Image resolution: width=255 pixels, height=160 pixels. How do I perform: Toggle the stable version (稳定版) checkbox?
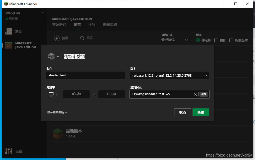[198, 40]
